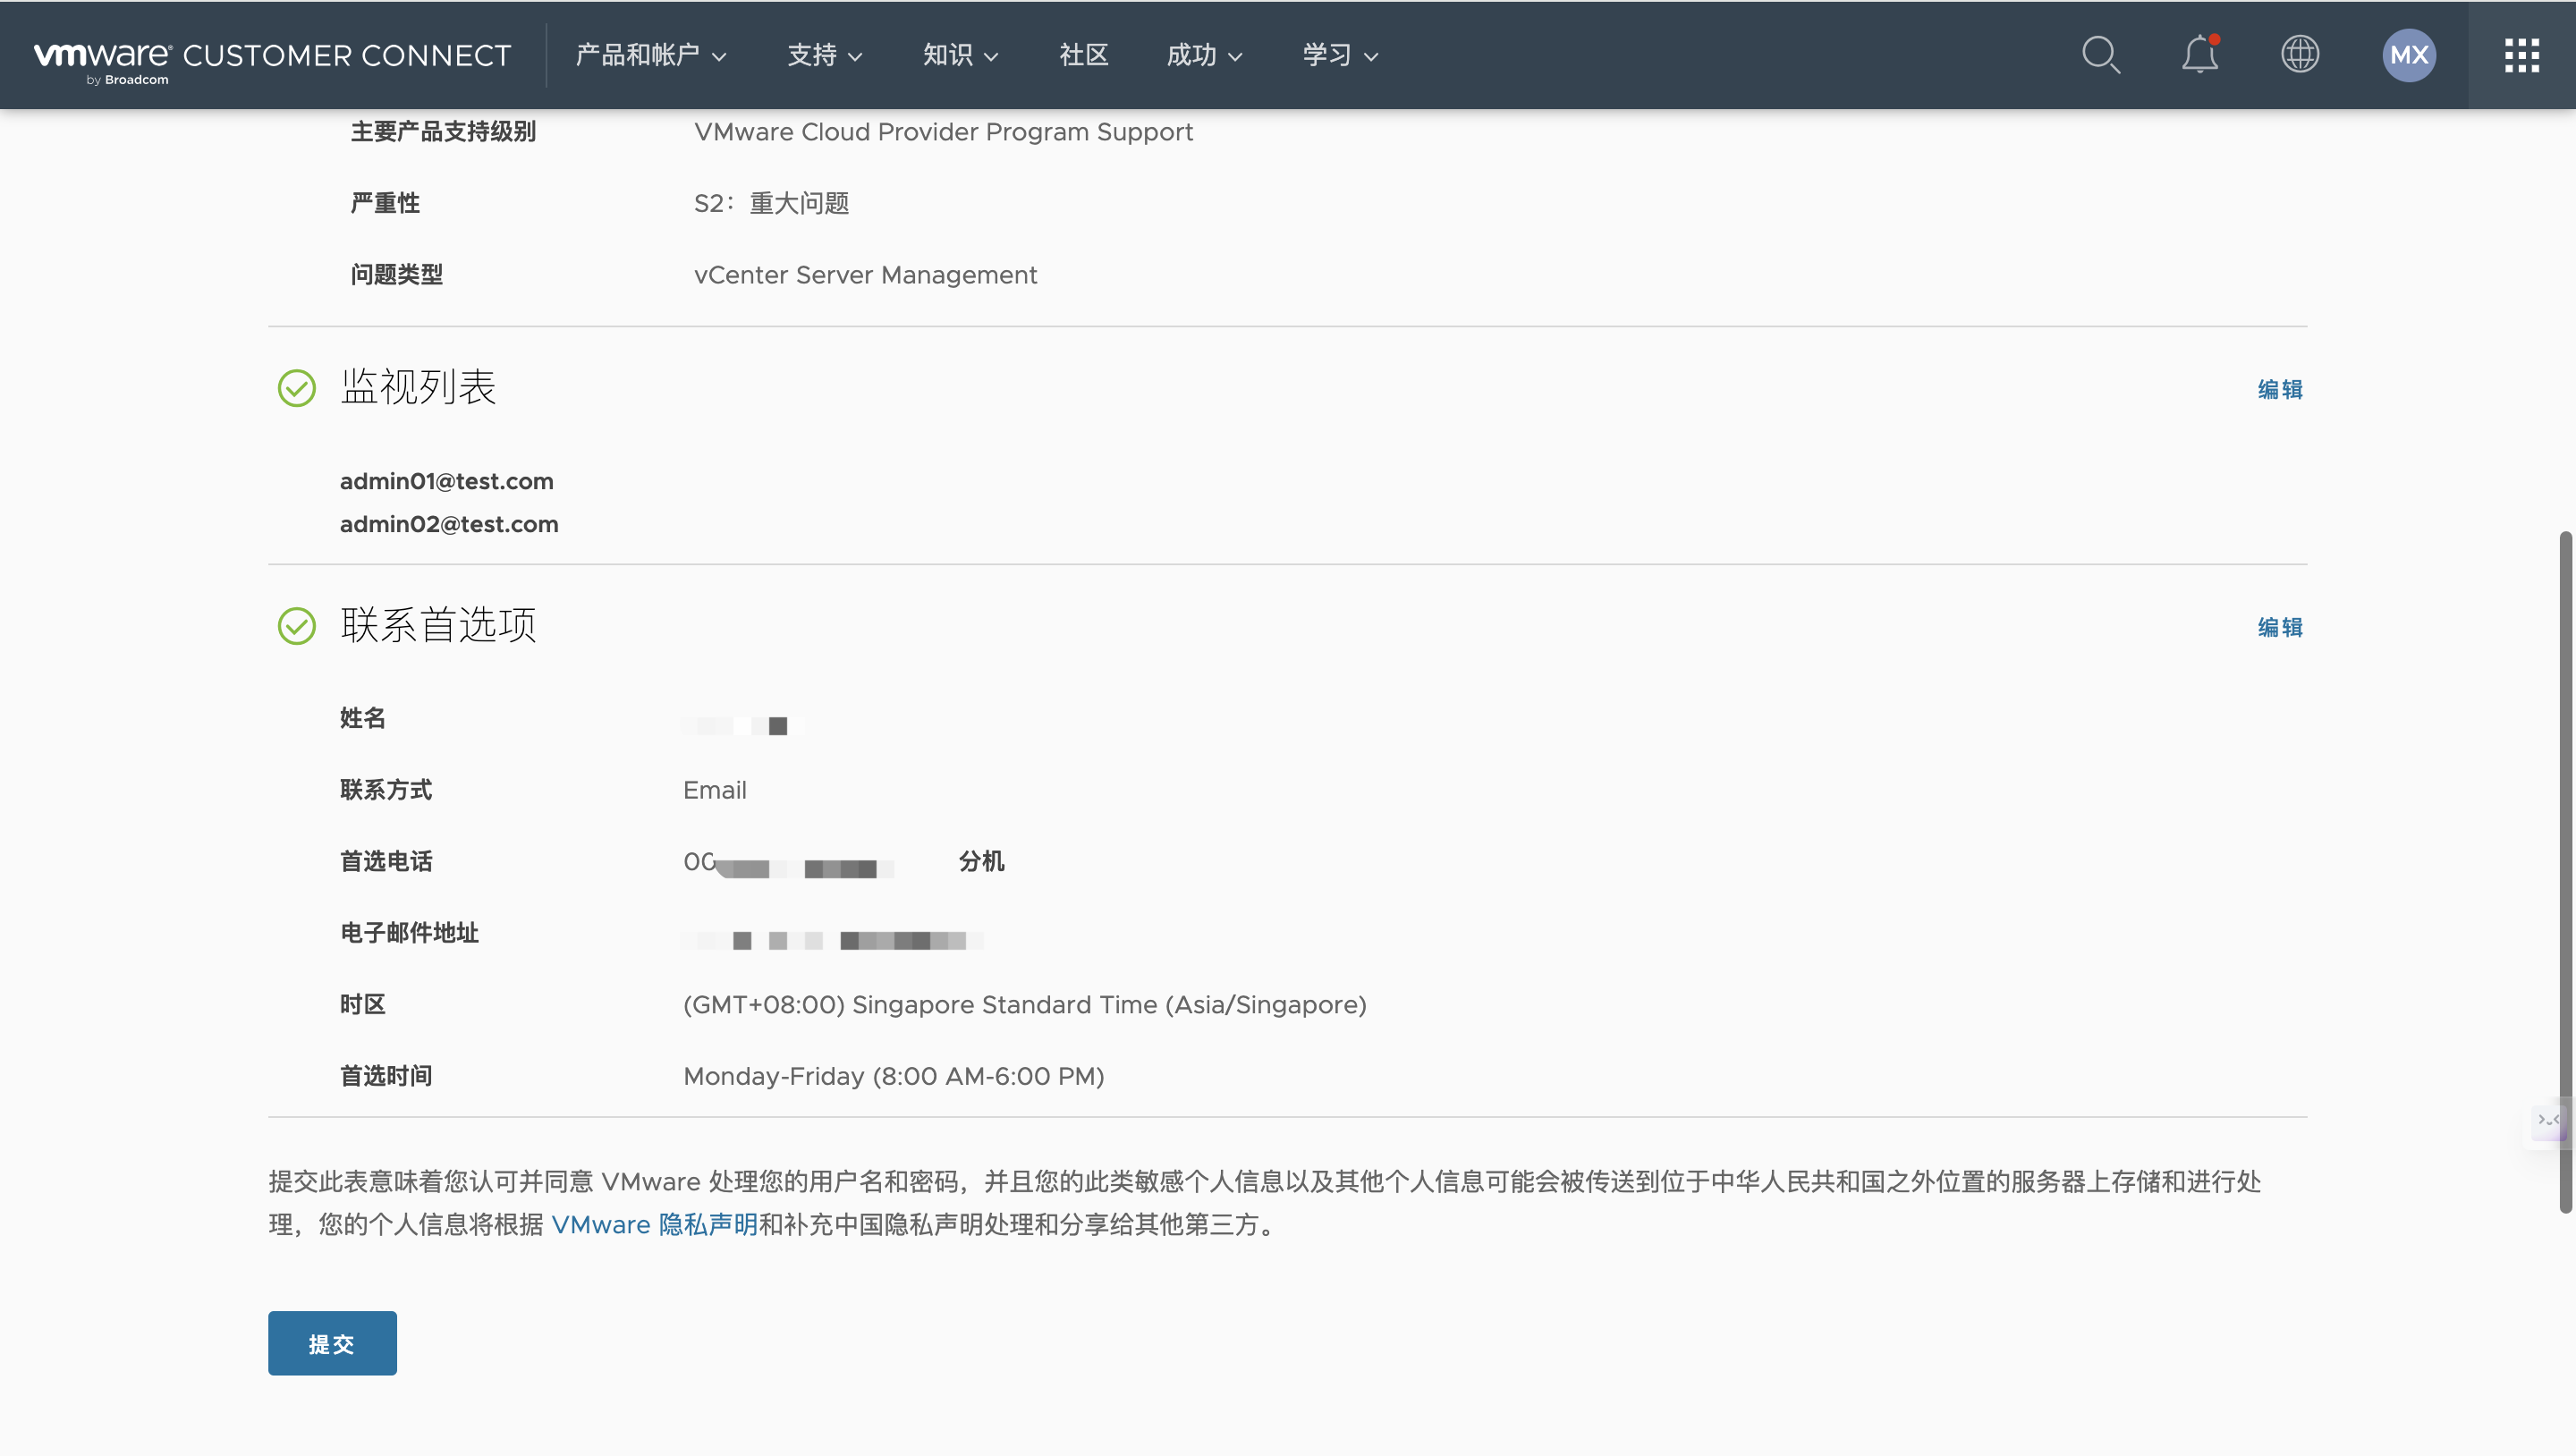Viewport: 2576px width, 1456px height.
Task: Select admin02@test.com watchlist entry
Action: (x=449, y=524)
